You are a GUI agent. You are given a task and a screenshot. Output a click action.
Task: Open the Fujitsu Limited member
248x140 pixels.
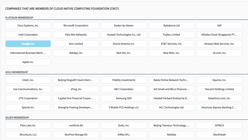point(172,34)
